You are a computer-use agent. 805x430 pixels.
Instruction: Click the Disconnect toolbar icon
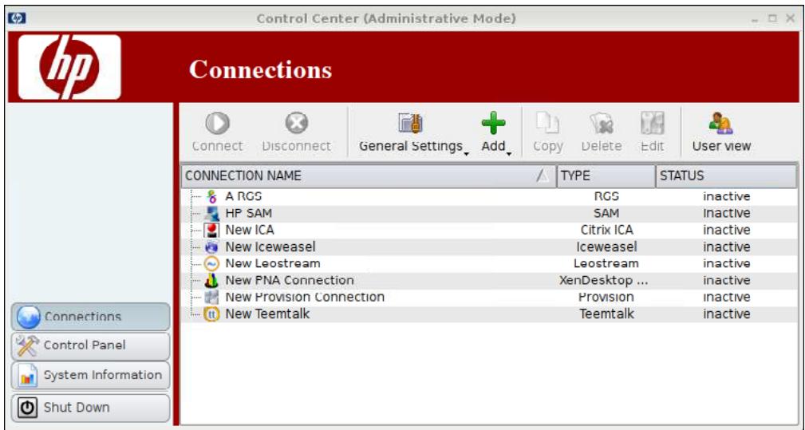point(297,123)
